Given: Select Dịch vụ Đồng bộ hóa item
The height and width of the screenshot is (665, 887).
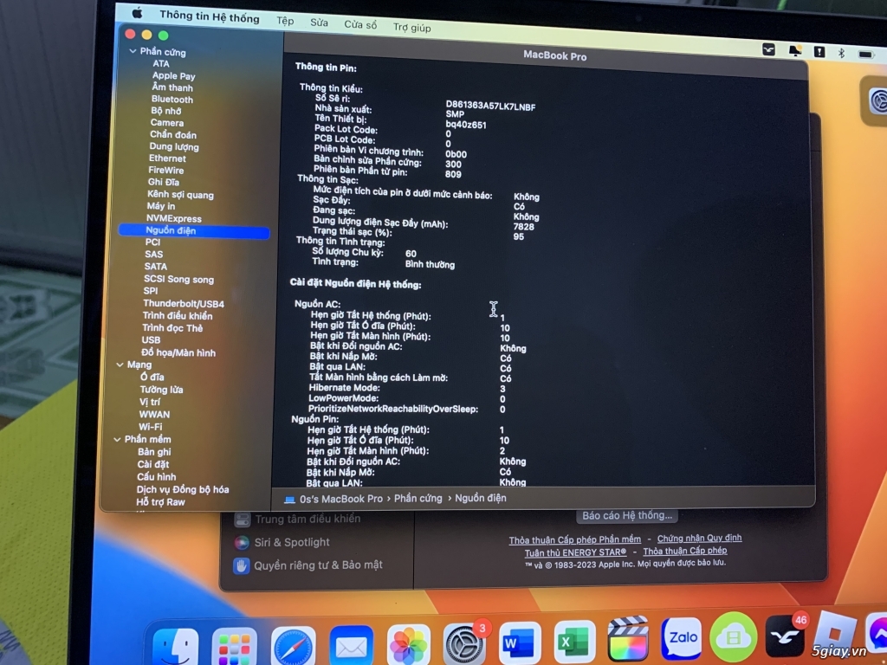Looking at the screenshot, I should click(183, 489).
